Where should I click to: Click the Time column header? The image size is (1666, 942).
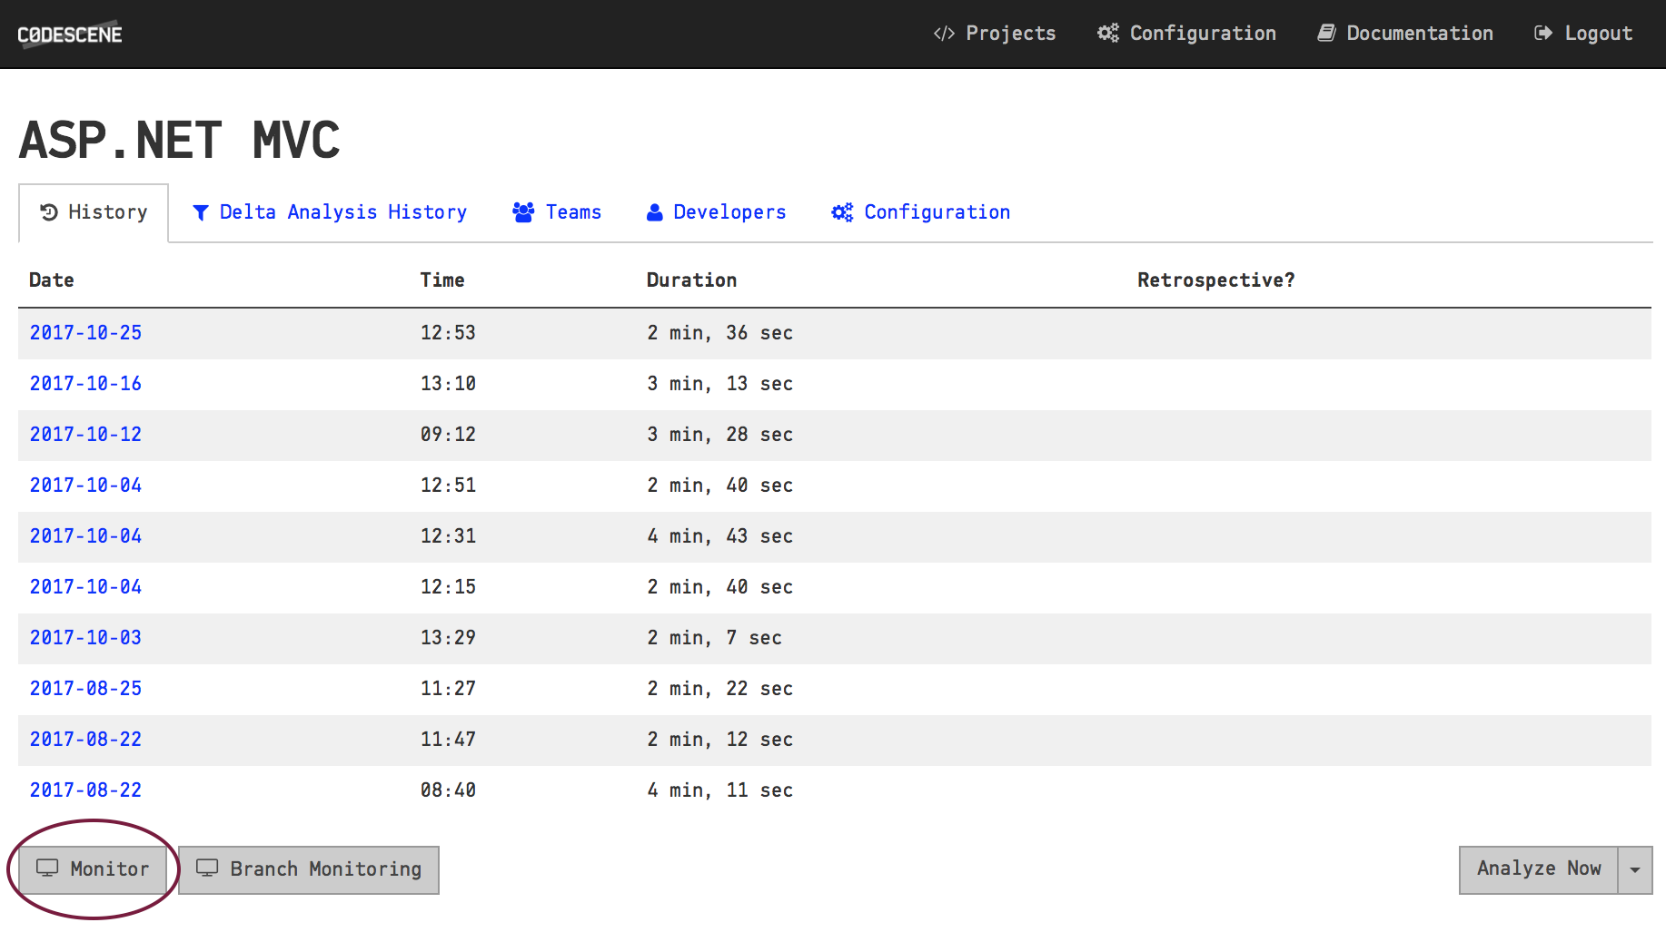coord(442,280)
